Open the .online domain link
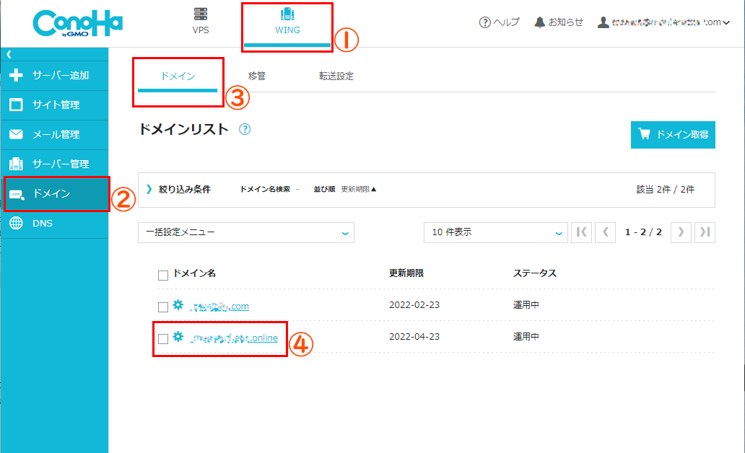745x453 pixels. pyautogui.click(x=234, y=338)
